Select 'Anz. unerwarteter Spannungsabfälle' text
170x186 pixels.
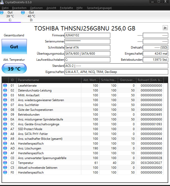click(42, 158)
